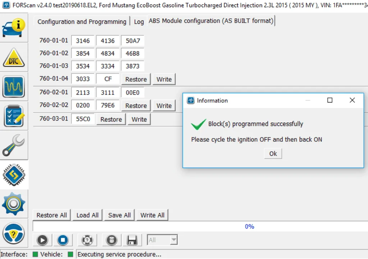Select ABS Module configuration tab
The image size is (368, 259).
(211, 21)
